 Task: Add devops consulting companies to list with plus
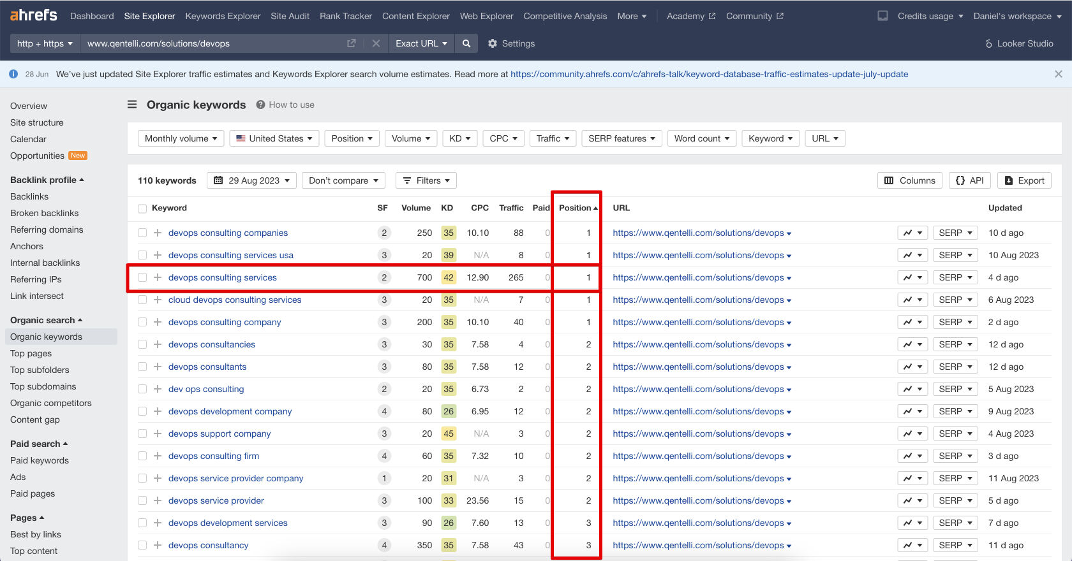158,233
